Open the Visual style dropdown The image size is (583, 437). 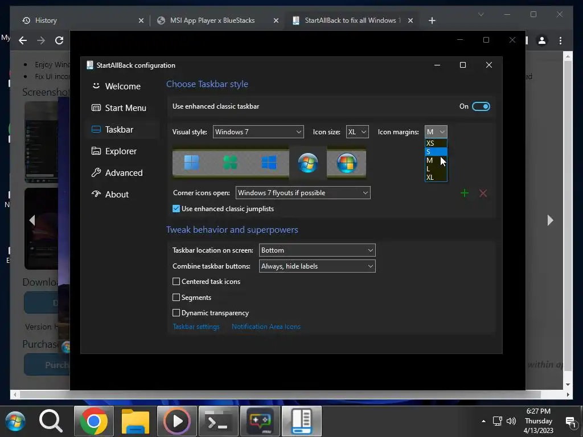tap(258, 132)
